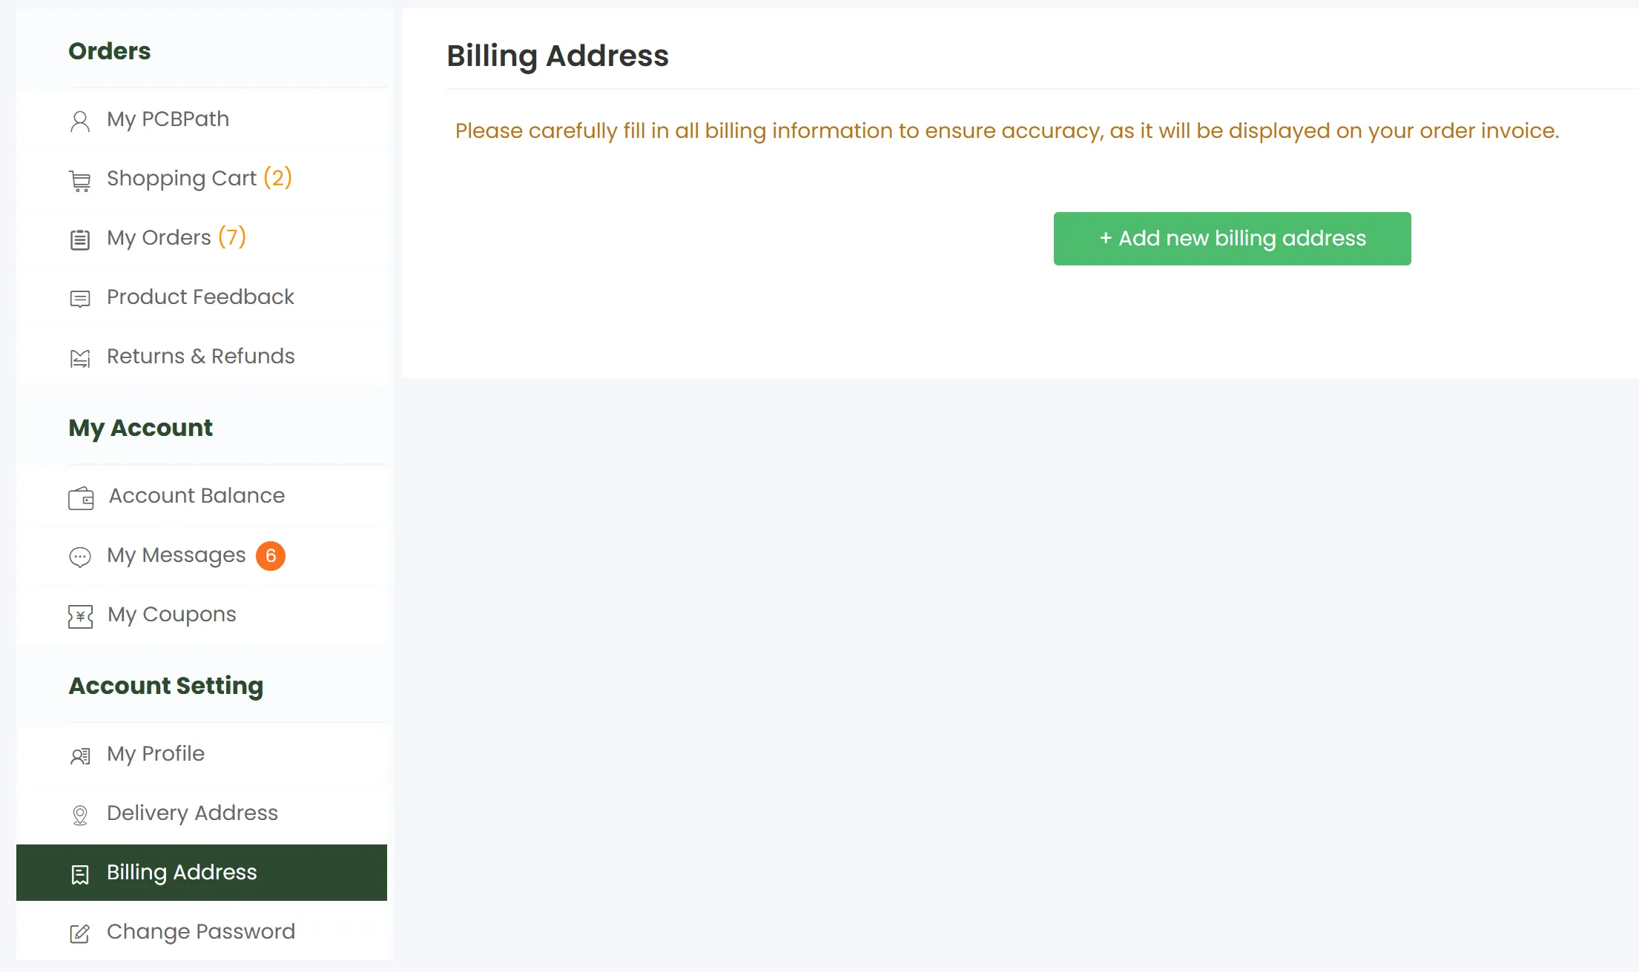
Task: Click the Change Password edit icon
Action: [x=80, y=933]
